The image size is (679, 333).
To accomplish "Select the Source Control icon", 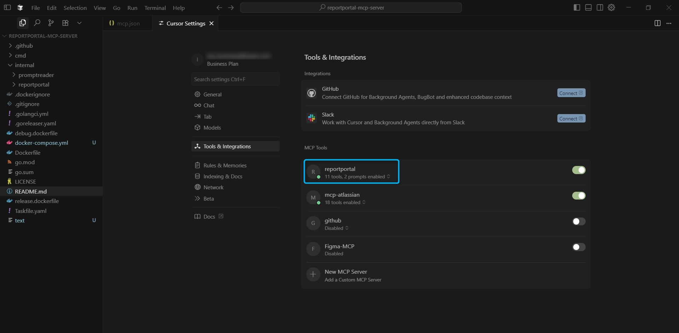I will pyautogui.click(x=51, y=23).
